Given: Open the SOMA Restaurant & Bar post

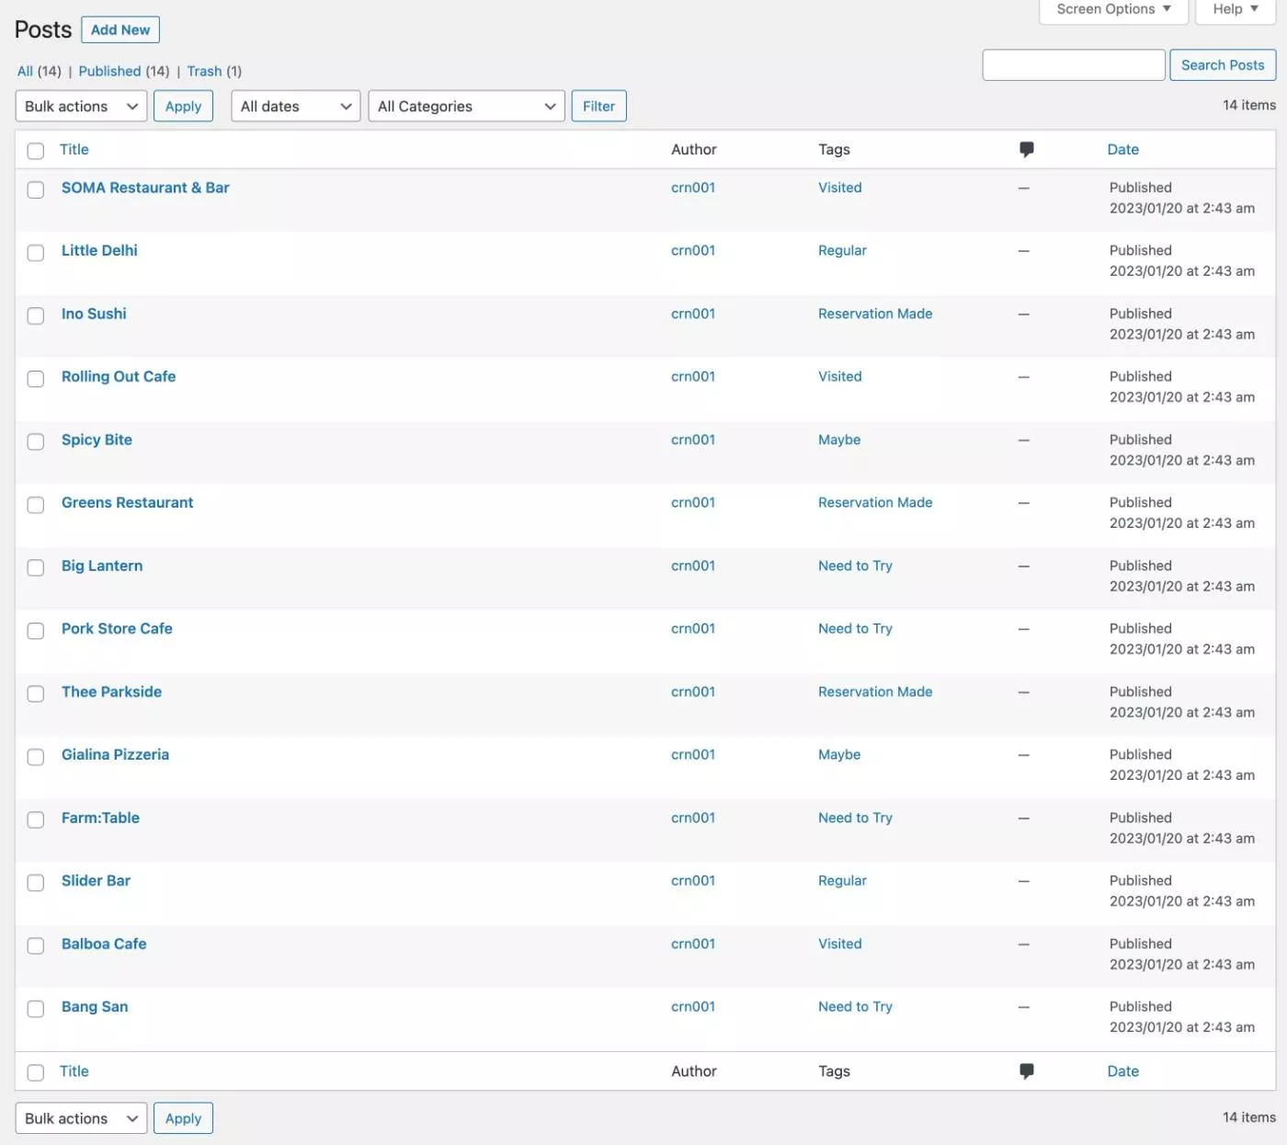Looking at the screenshot, I should pyautogui.click(x=145, y=188).
